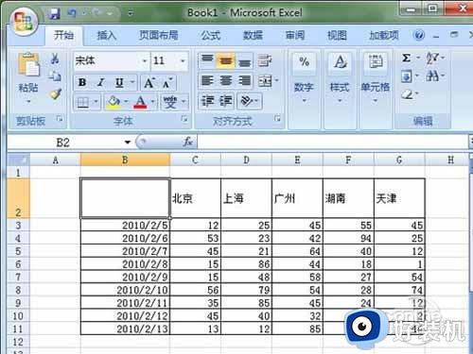The width and height of the screenshot is (473, 354).
Task: Open find and select binoculars
Action: click(x=432, y=76)
